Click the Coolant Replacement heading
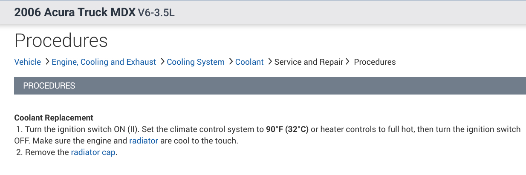The width and height of the screenshot is (526, 175). [54, 118]
